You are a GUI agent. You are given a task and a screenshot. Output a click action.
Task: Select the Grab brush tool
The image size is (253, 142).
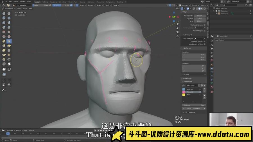tap(4, 46)
